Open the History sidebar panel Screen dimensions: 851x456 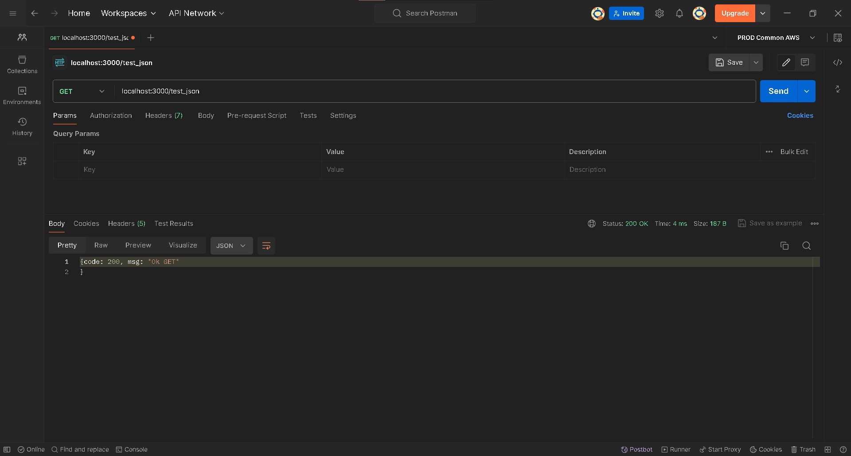22,127
